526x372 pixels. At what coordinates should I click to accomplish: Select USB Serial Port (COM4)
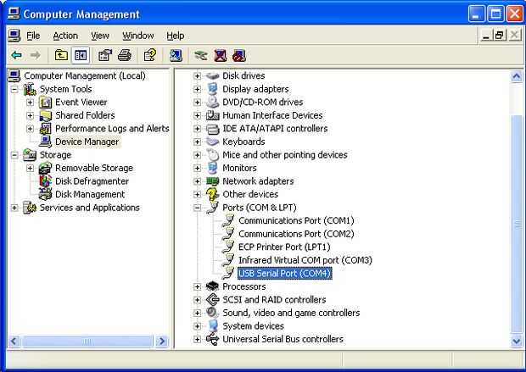(285, 274)
